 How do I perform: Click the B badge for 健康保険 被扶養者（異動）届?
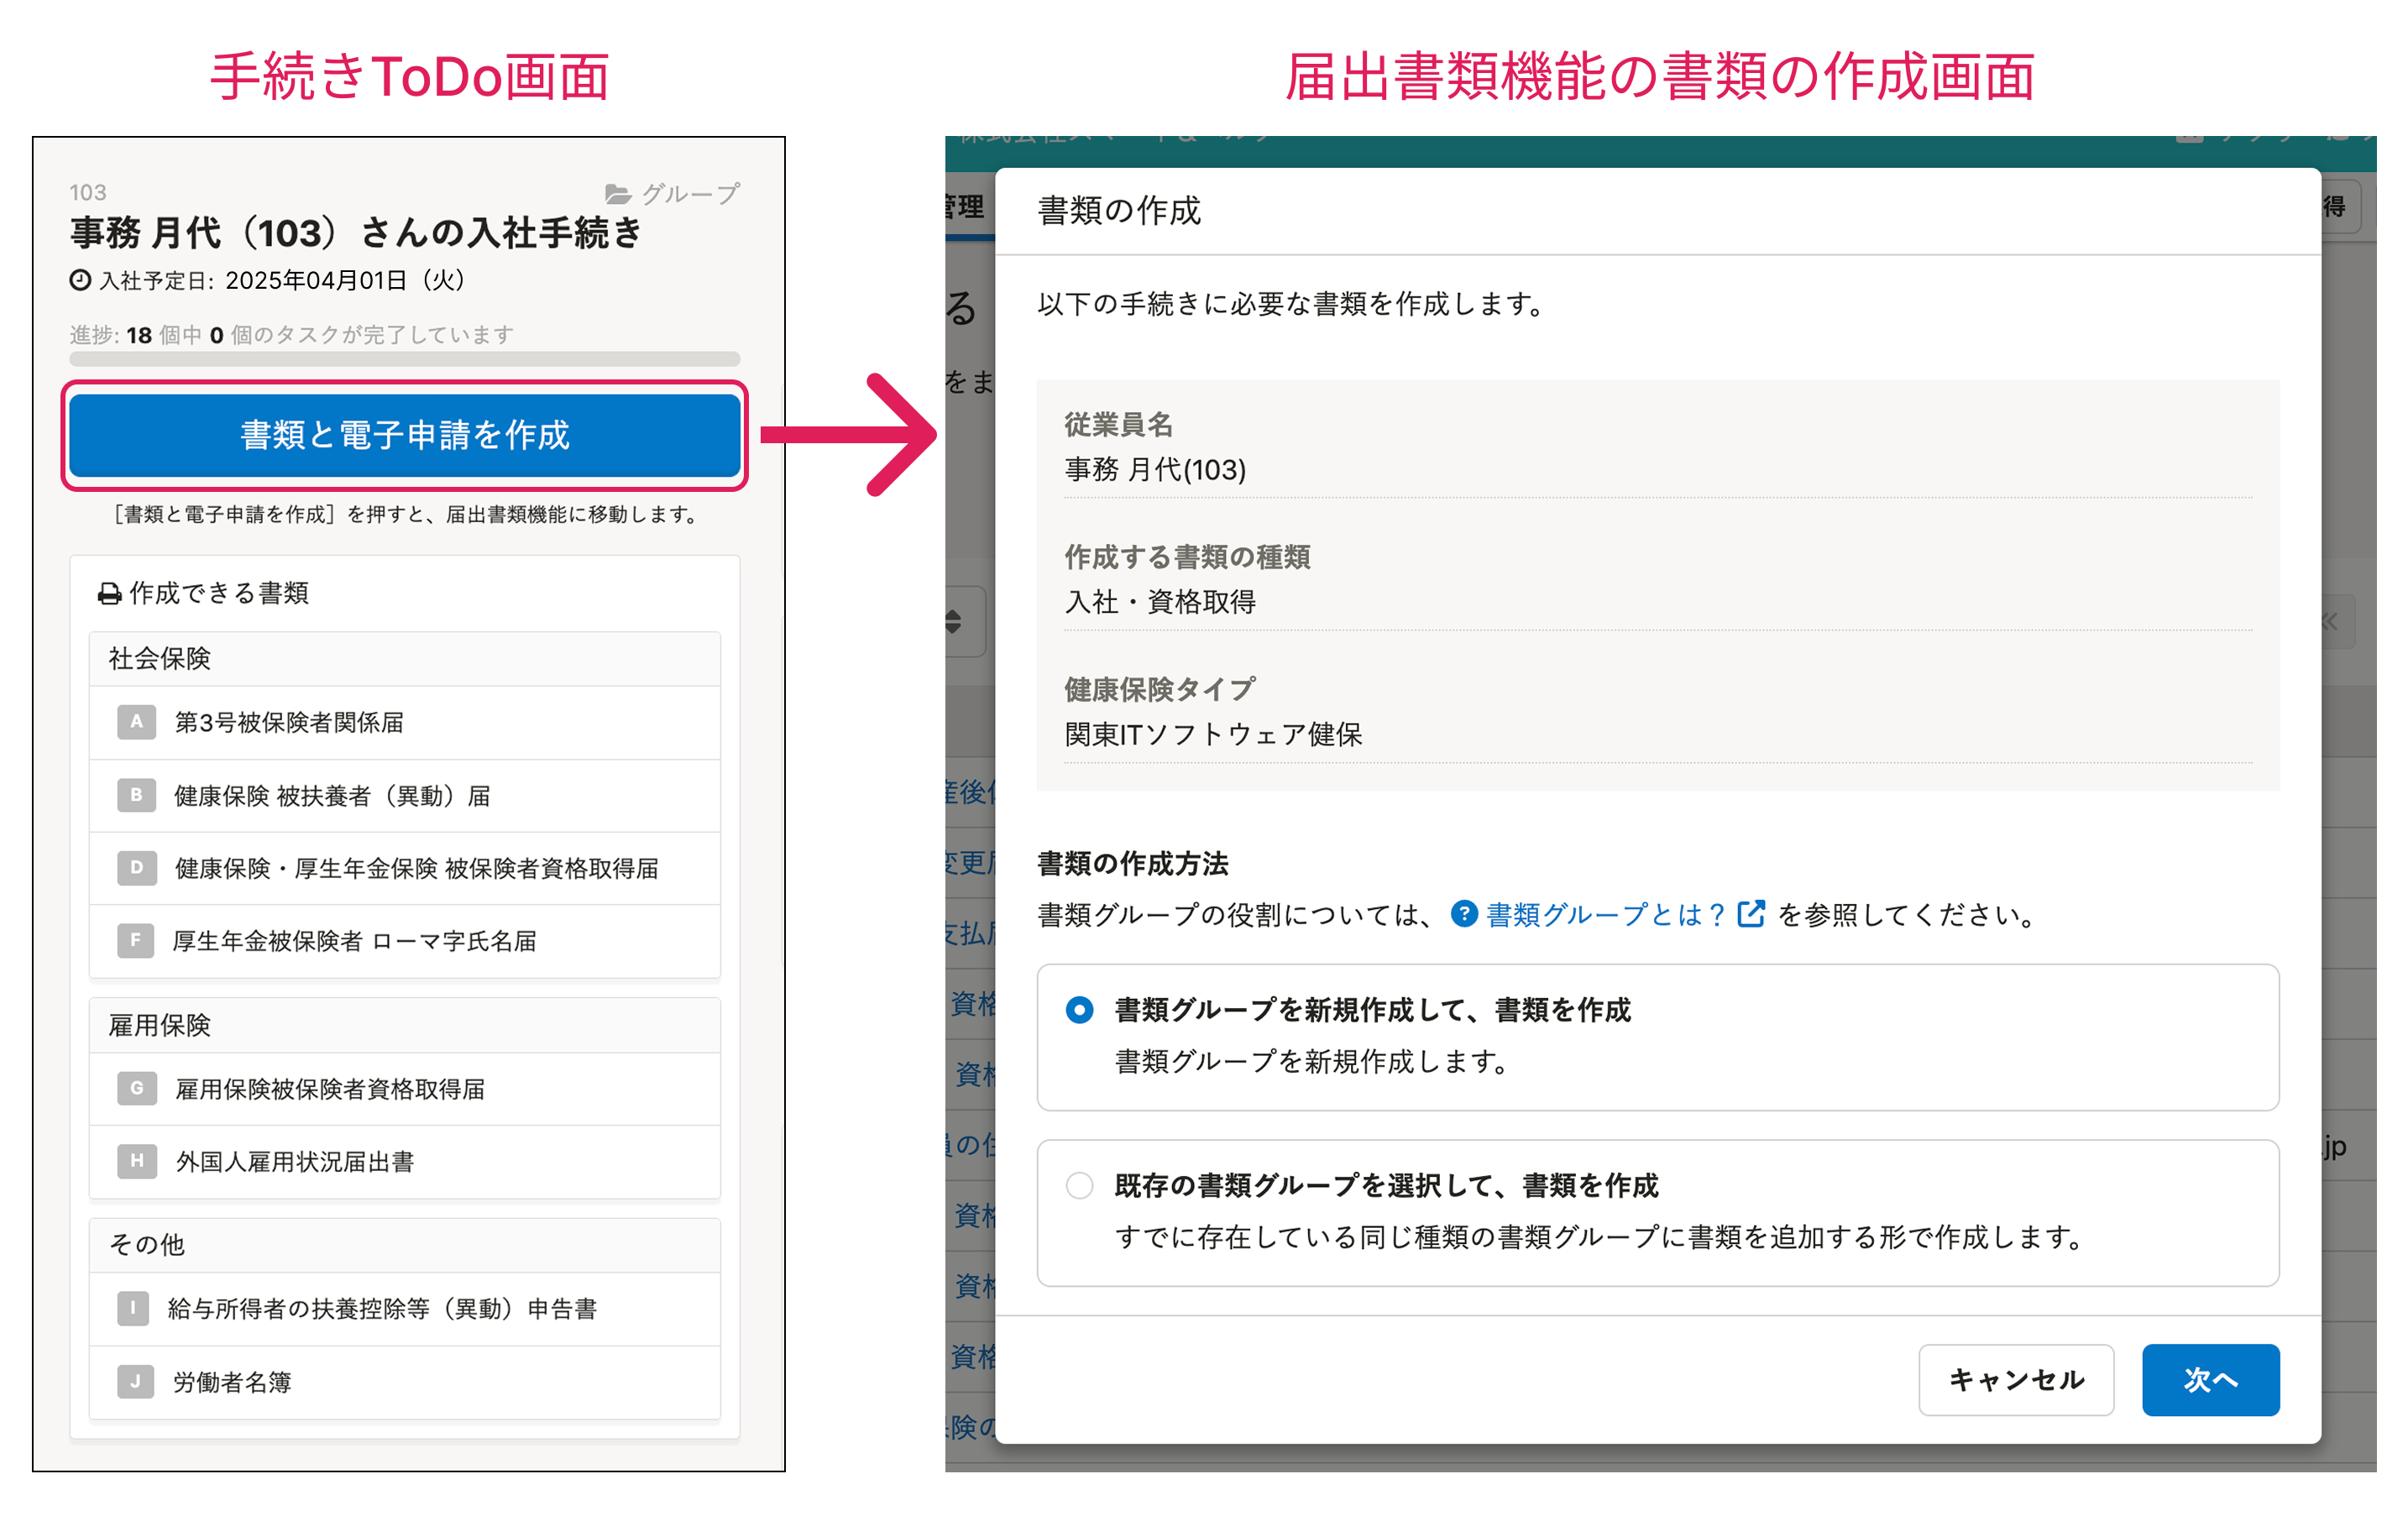[x=136, y=795]
